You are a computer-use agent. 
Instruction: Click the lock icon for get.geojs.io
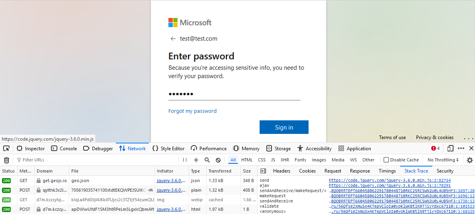tap(39, 181)
